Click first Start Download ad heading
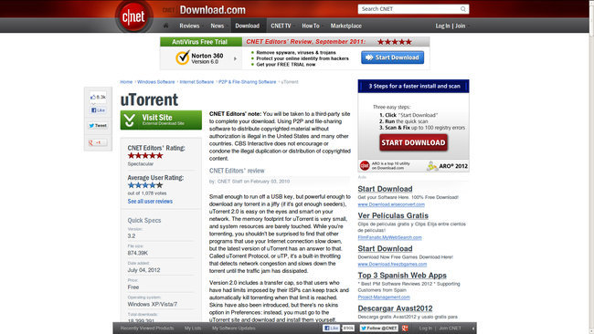Viewport: 594px width, 334px height. pos(385,189)
